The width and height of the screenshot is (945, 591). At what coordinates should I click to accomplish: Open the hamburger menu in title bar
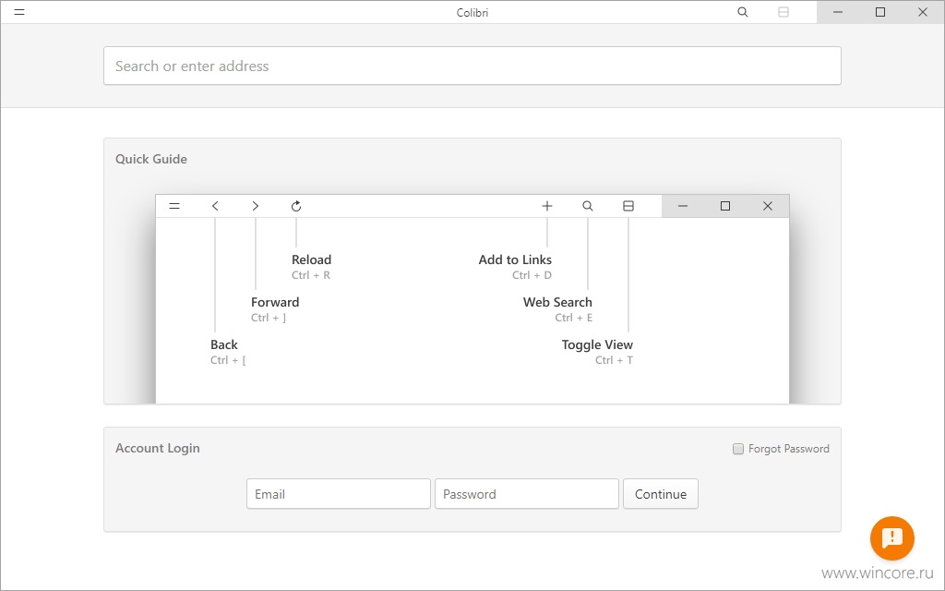tap(19, 12)
